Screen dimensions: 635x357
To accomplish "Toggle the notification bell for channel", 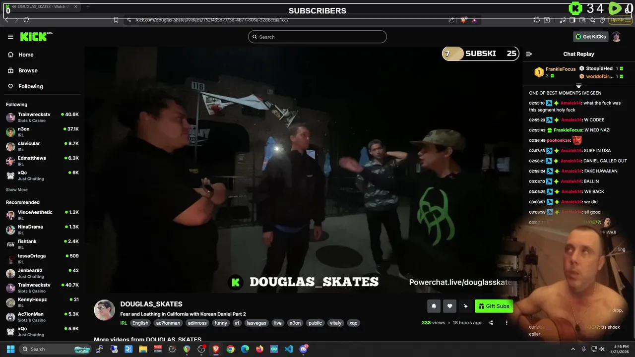I will tap(434, 306).
